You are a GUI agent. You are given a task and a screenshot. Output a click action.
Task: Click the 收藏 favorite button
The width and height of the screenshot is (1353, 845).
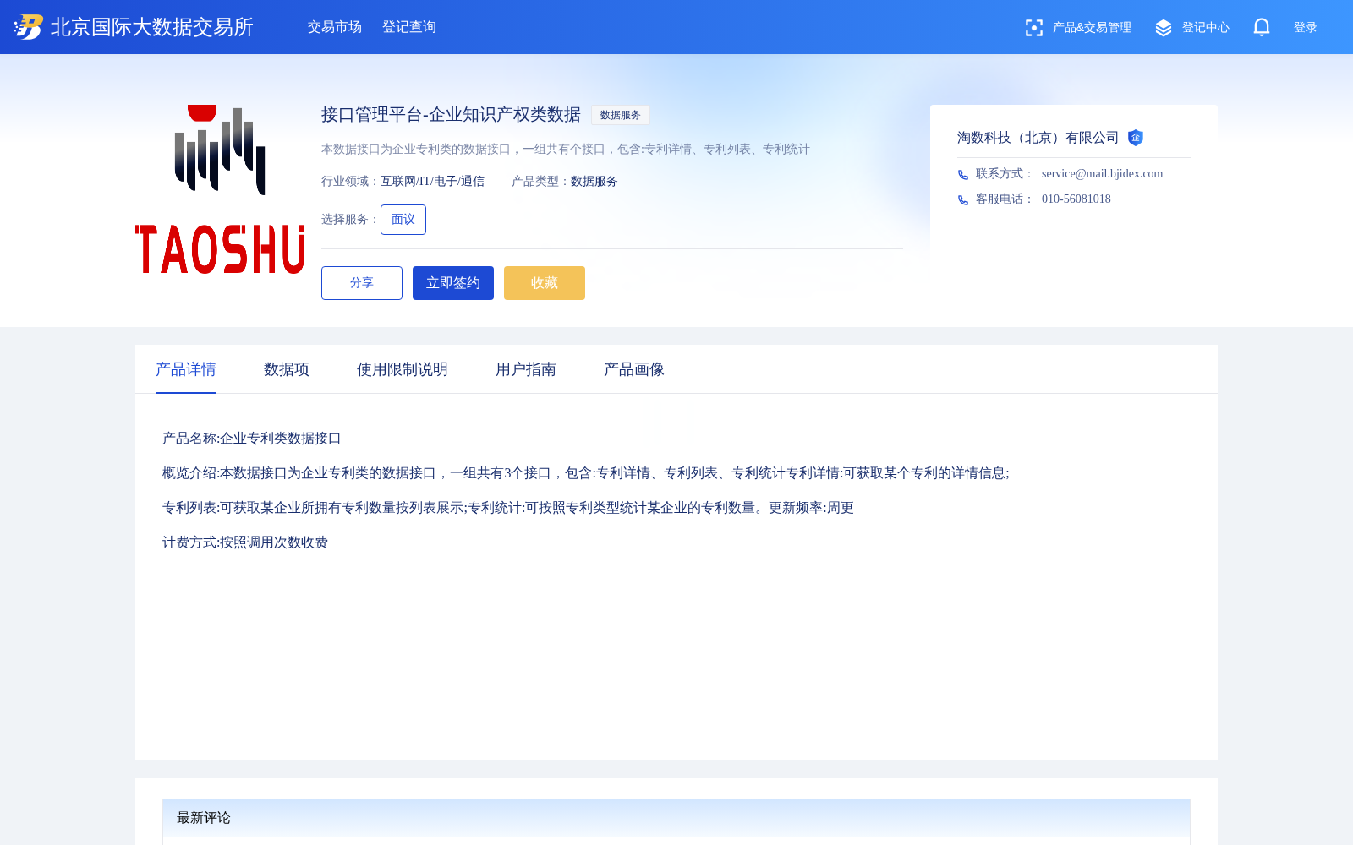tap(545, 283)
